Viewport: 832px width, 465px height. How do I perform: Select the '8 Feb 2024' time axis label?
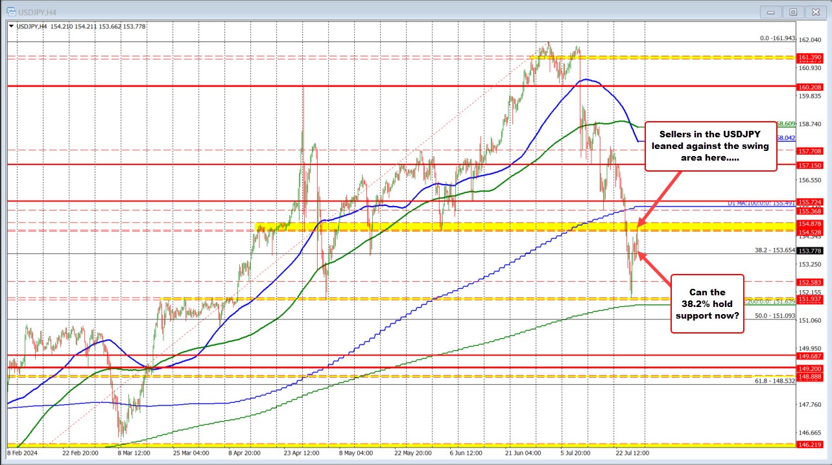21,454
